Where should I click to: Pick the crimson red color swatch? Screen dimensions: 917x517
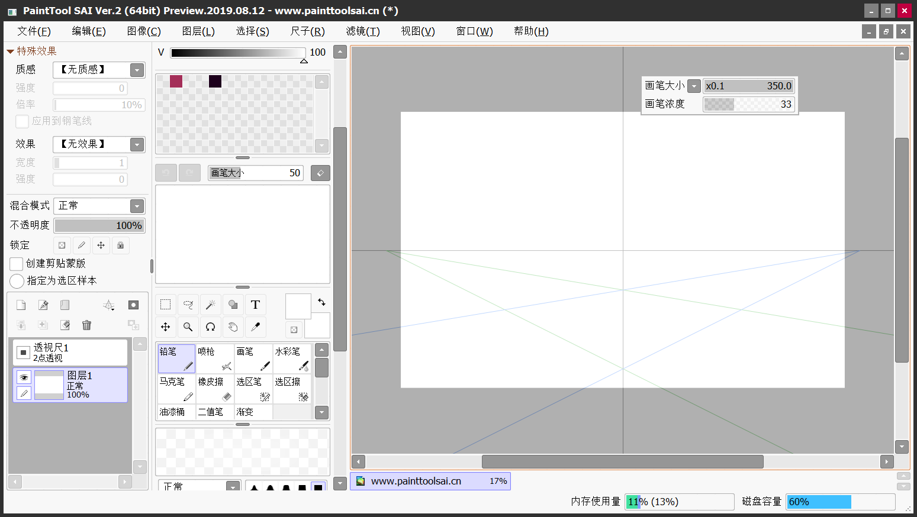coord(176,81)
